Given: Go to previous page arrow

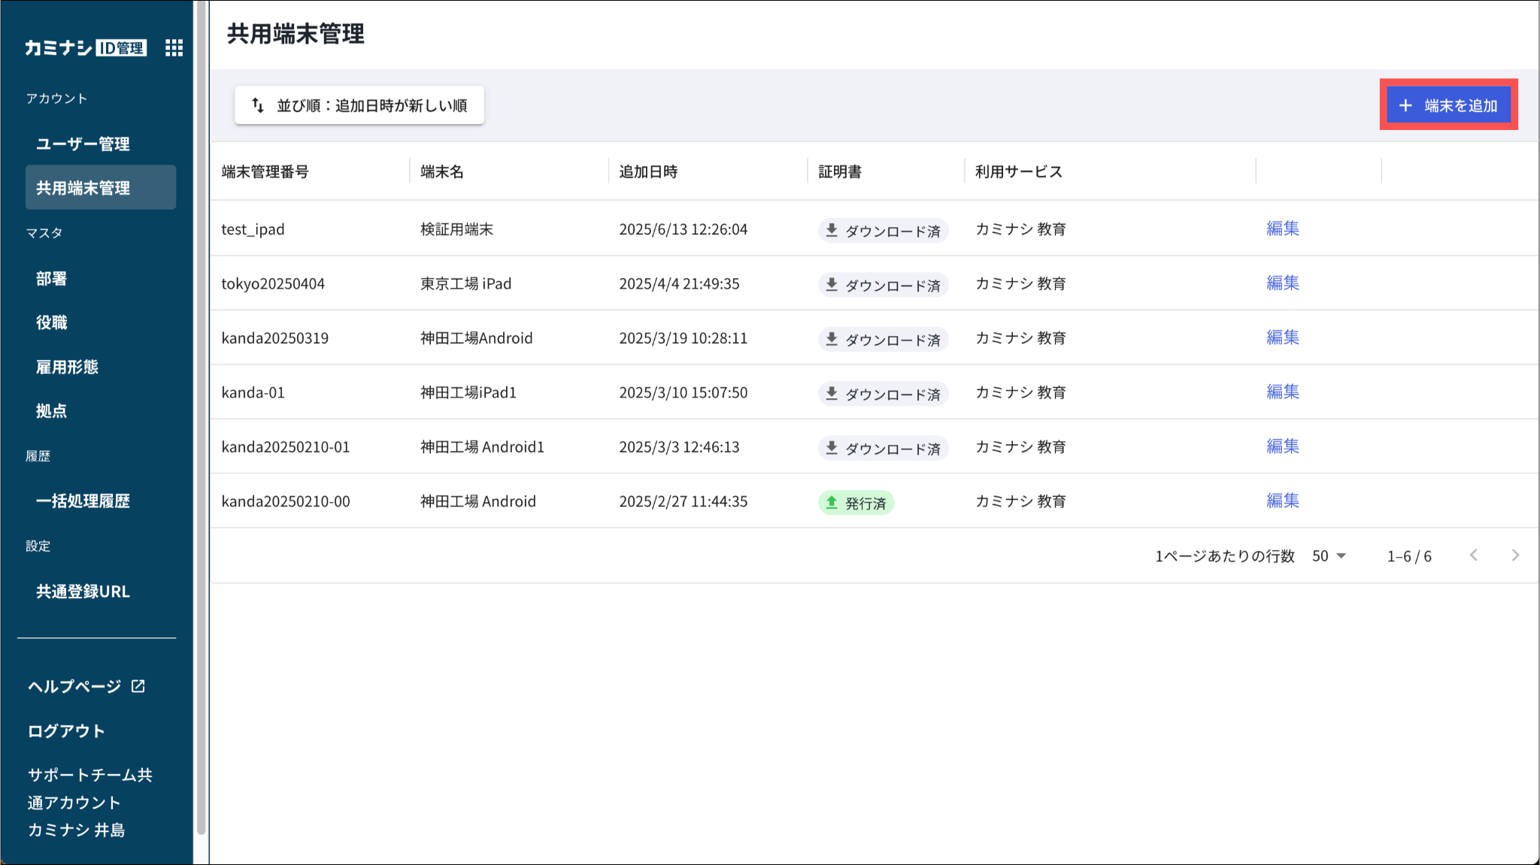Looking at the screenshot, I should [x=1474, y=555].
